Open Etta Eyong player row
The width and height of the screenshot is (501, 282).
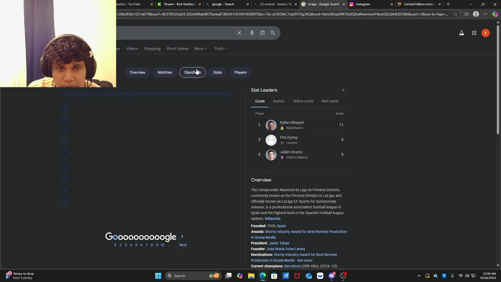299,140
